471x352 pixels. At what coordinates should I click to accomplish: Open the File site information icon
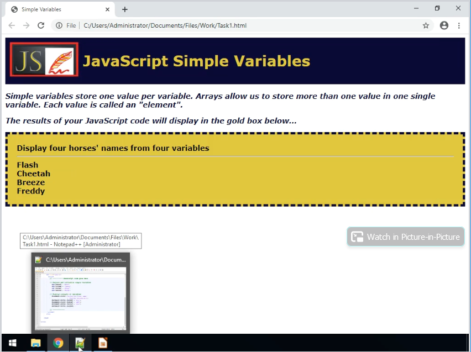[x=59, y=25]
